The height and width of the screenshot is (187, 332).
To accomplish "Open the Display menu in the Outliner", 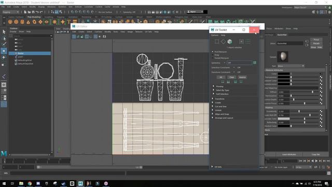I will pyautogui.click(x=13, y=32).
